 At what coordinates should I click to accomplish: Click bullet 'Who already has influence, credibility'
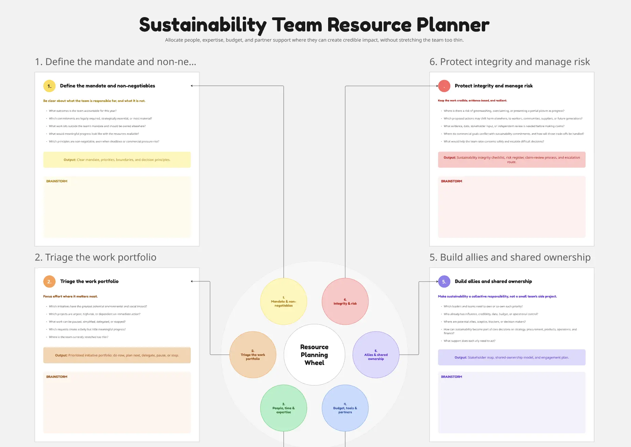[491, 314]
